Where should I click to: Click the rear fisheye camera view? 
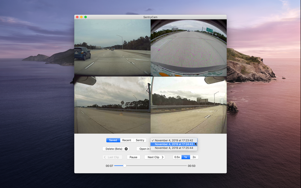(x=189, y=48)
